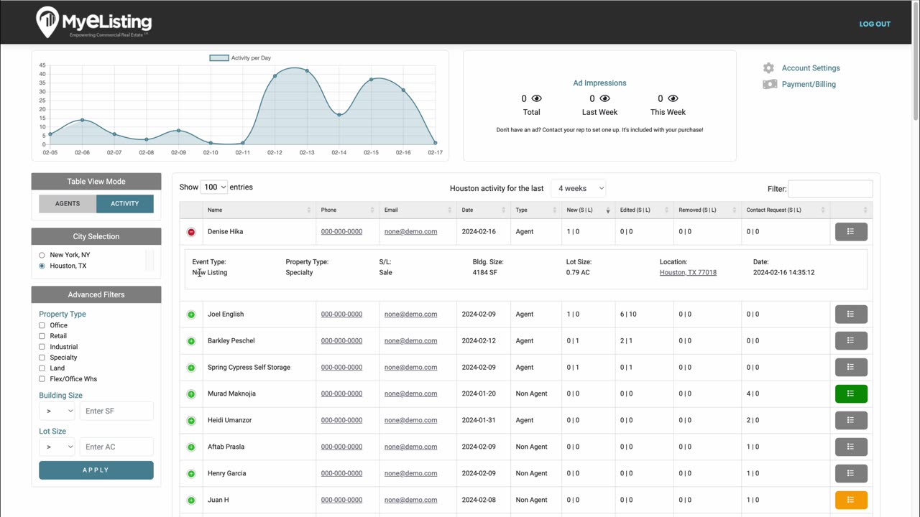Open list button for Heidi Umanzor

click(851, 420)
